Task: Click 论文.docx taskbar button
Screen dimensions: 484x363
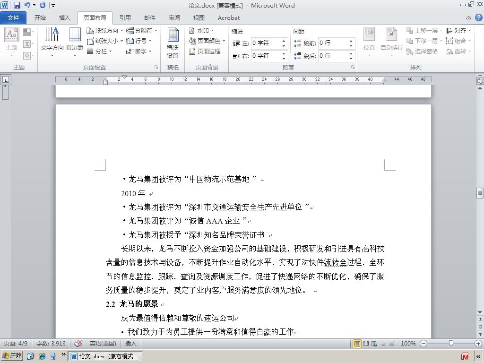Action: pyautogui.click(x=105, y=356)
